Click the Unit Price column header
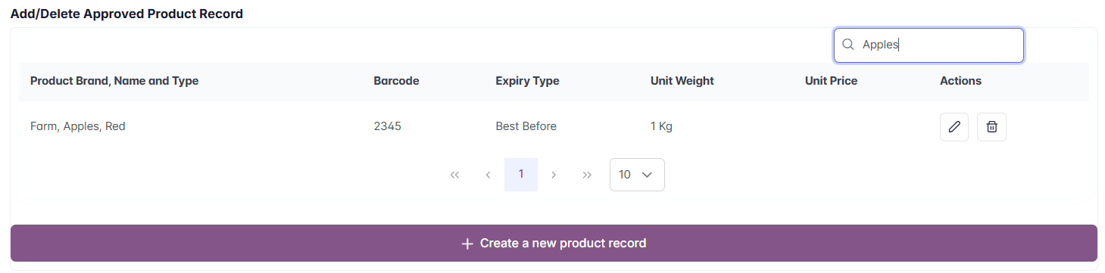1105x273 pixels. pos(831,81)
